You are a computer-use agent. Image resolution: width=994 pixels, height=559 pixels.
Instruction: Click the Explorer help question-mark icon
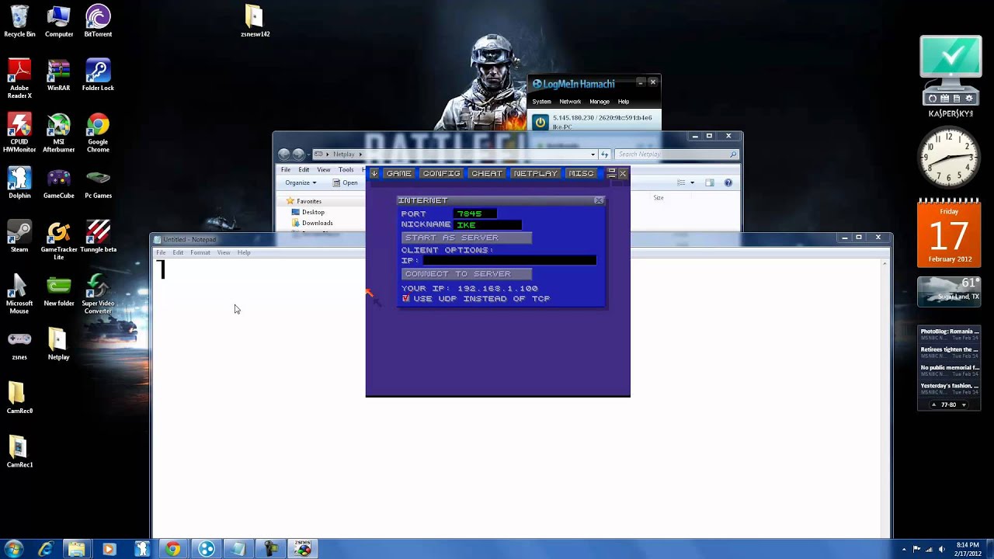click(x=728, y=182)
